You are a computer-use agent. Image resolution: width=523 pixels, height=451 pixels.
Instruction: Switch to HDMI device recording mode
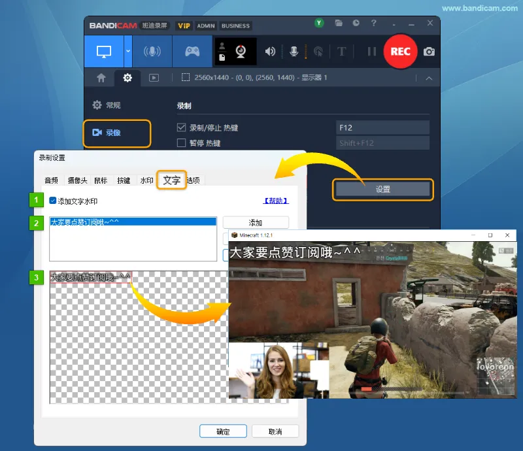point(152,52)
